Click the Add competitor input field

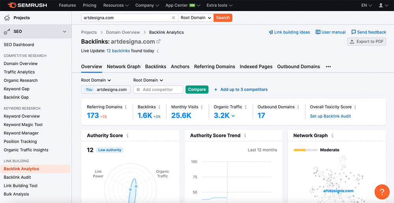[x=158, y=90]
